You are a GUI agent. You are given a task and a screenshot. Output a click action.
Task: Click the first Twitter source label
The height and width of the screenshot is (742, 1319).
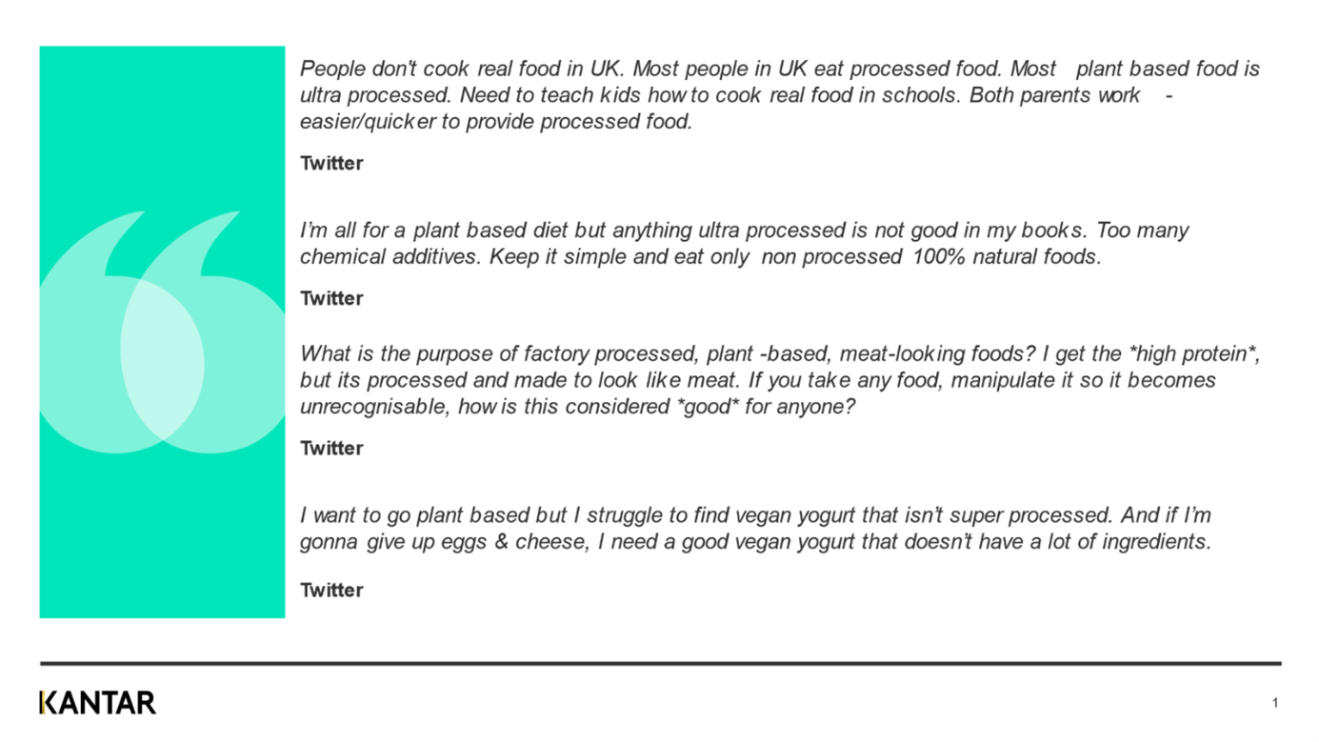click(x=331, y=163)
